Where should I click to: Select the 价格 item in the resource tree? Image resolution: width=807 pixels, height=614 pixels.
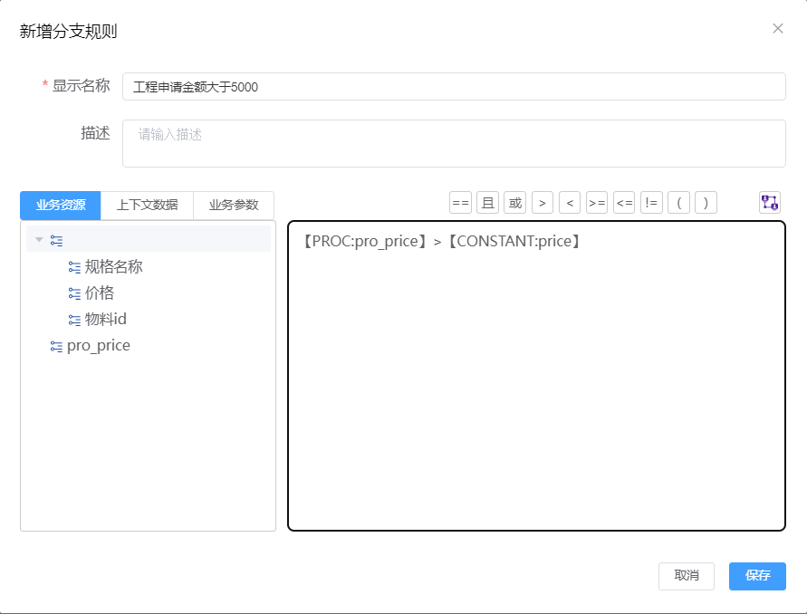(97, 293)
